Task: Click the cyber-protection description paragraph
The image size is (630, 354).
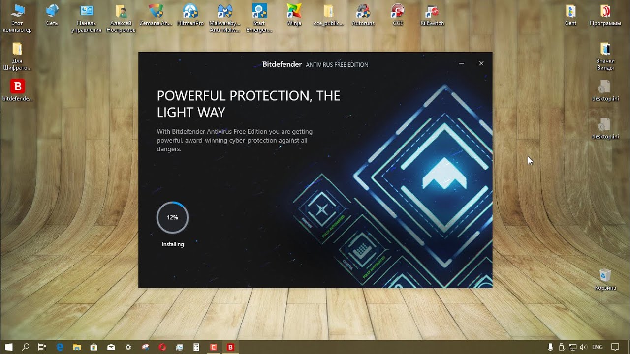Action: [235, 140]
